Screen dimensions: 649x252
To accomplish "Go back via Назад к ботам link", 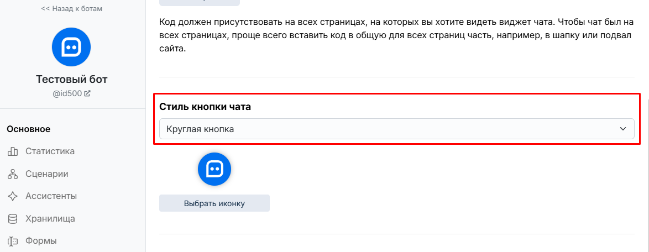I will coord(72,9).
